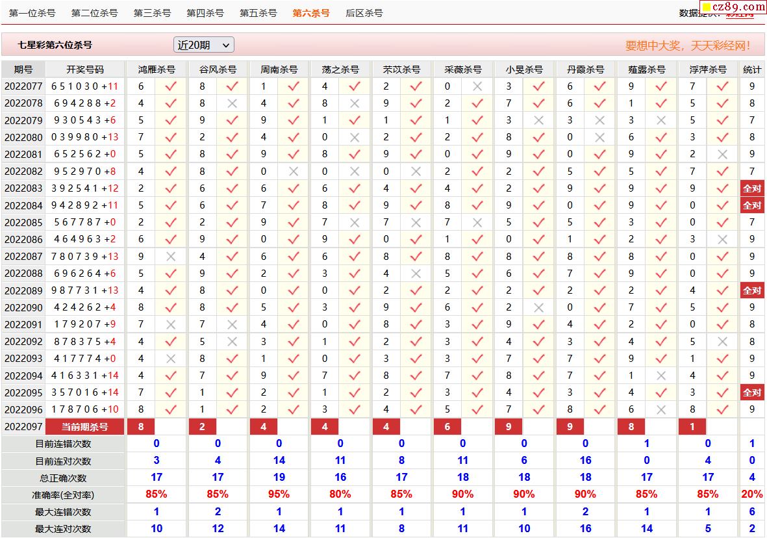Click the X mark for 芣苡杀号 in row 2022088
This screenshot has width=767, height=538.
coord(416,273)
